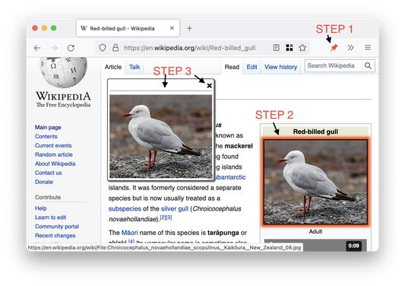Click the Adult caption text
This screenshot has width=405, height=286.
(x=315, y=231)
